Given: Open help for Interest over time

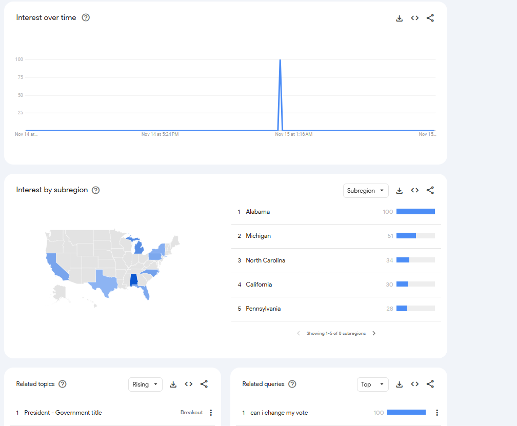Looking at the screenshot, I should coord(86,17).
